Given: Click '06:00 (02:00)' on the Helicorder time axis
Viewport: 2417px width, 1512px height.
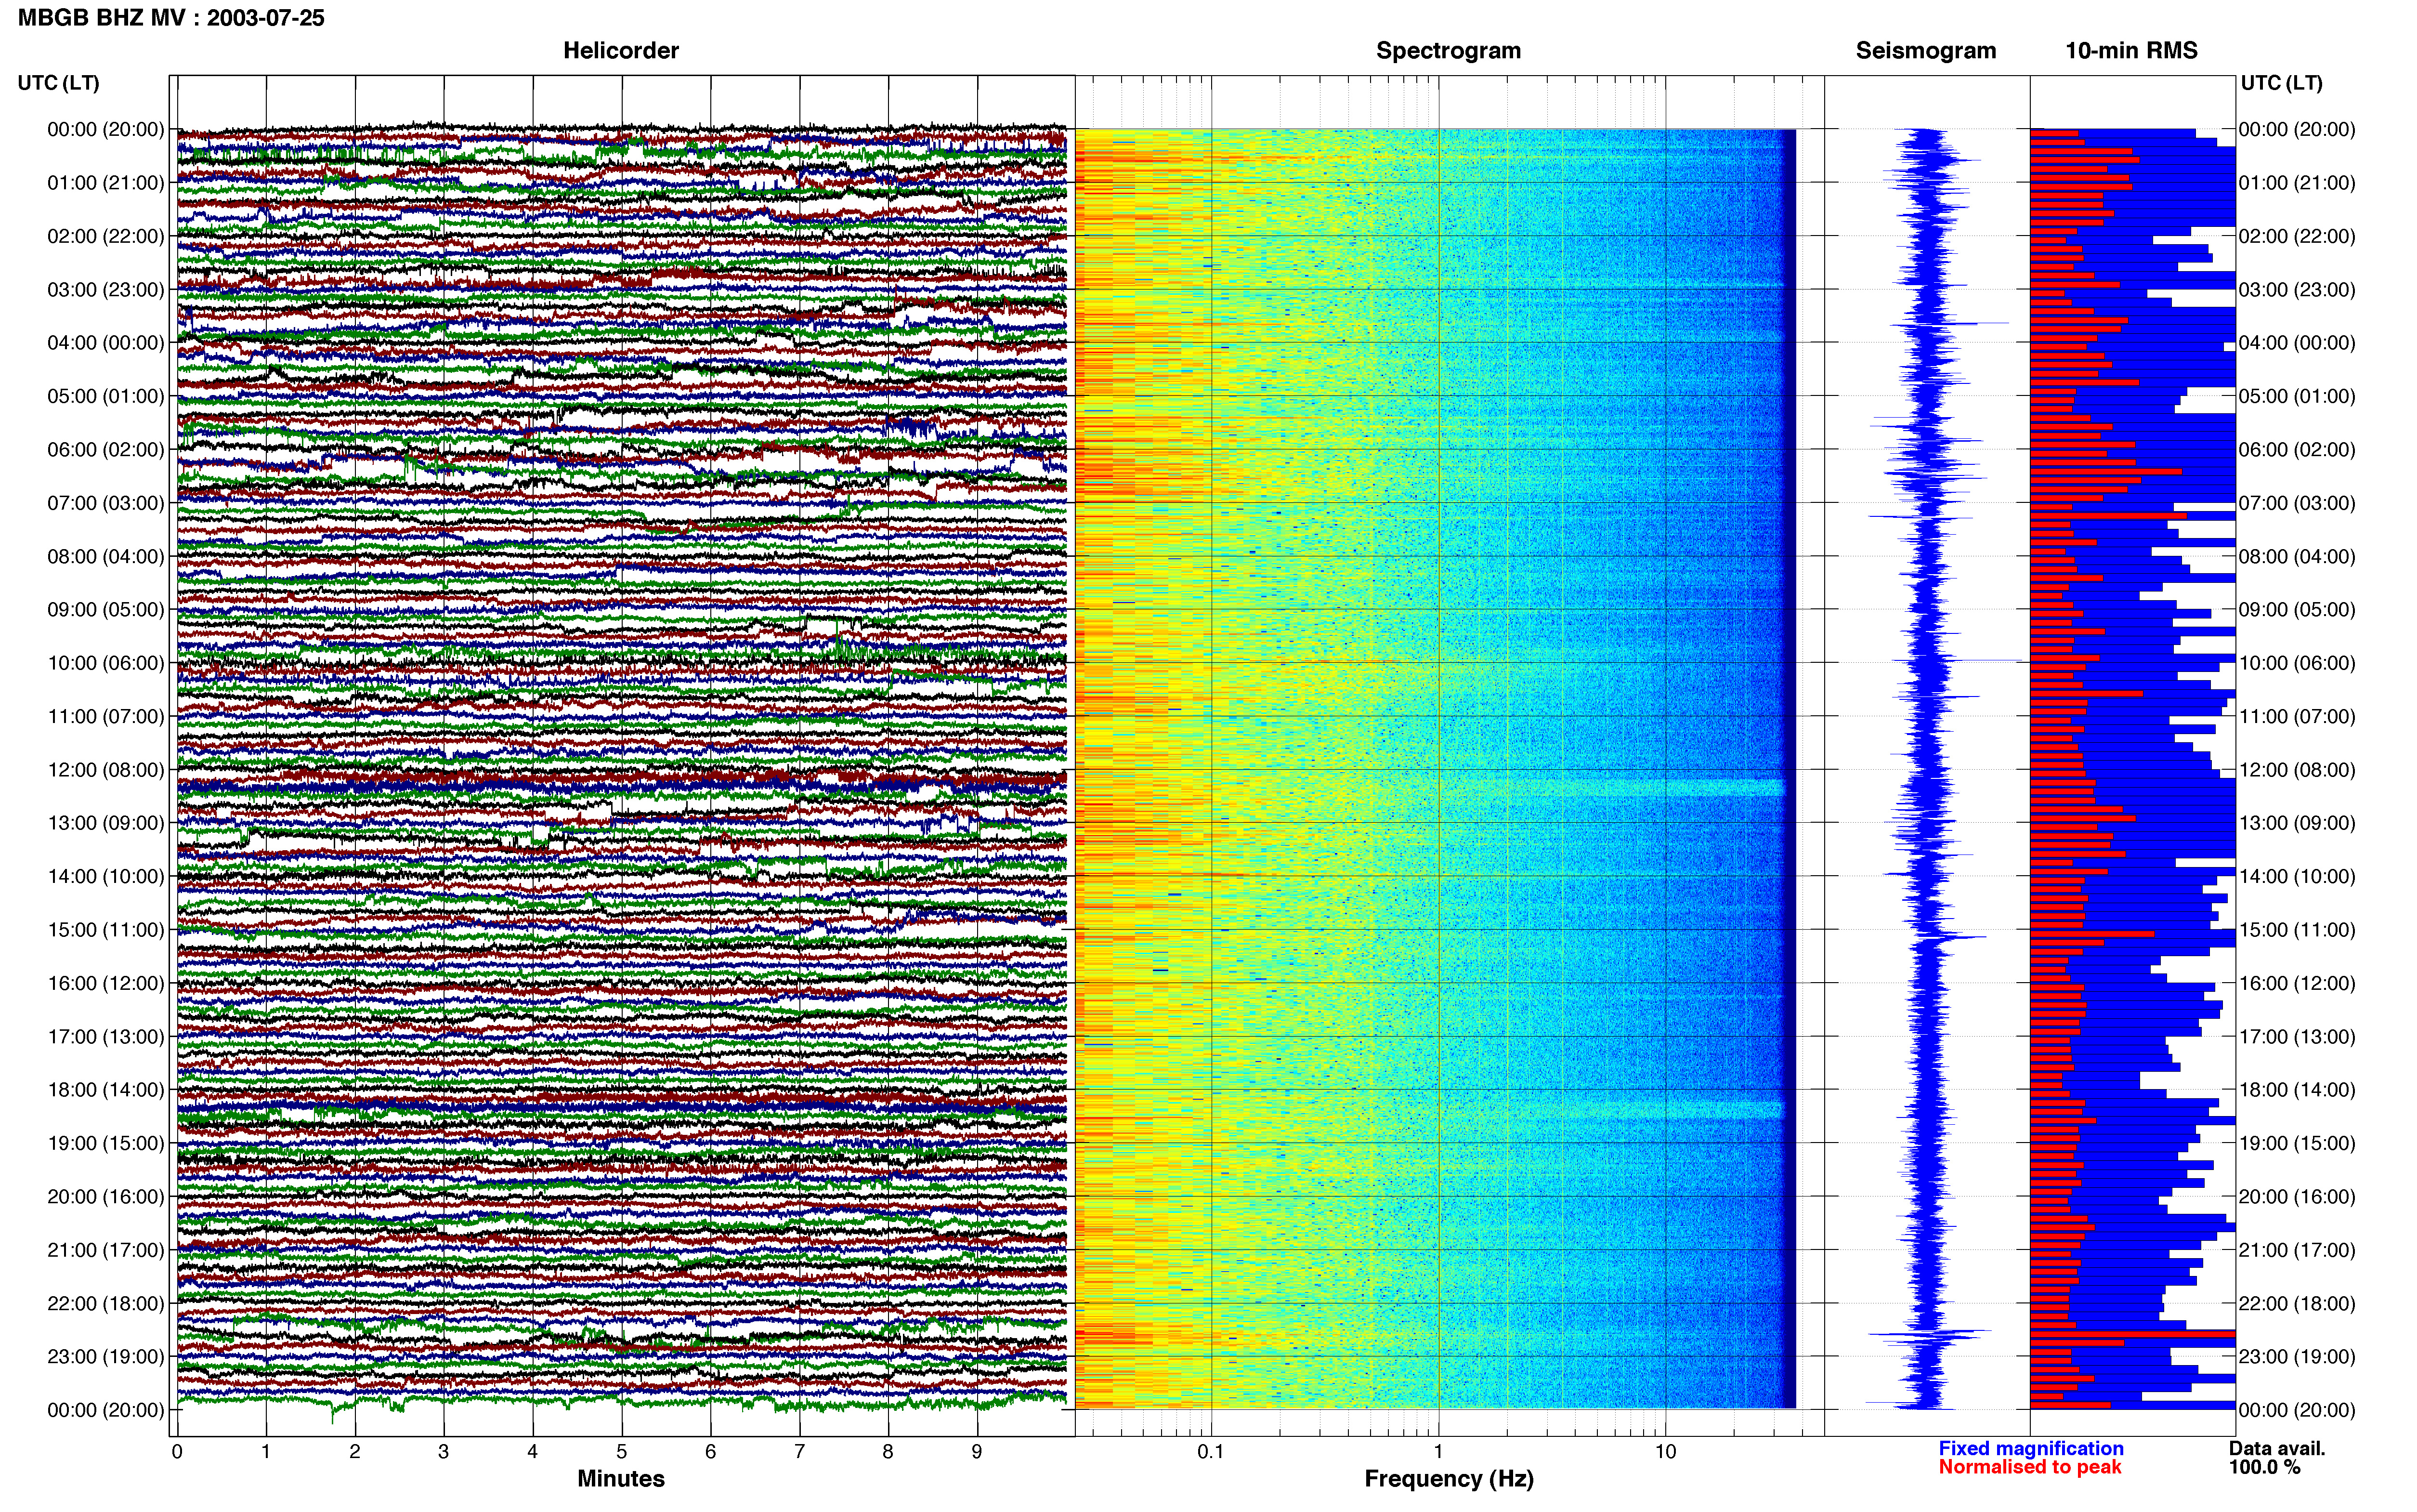Looking at the screenshot, I should pyautogui.click(x=106, y=450).
